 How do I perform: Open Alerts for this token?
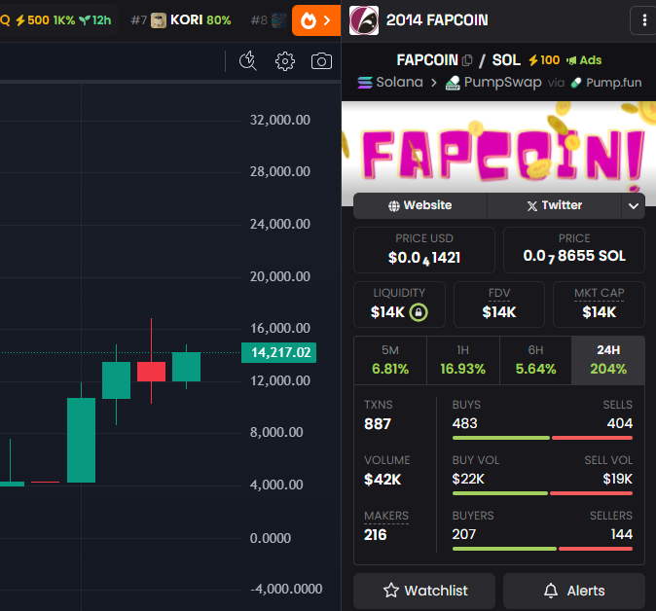pos(574,591)
